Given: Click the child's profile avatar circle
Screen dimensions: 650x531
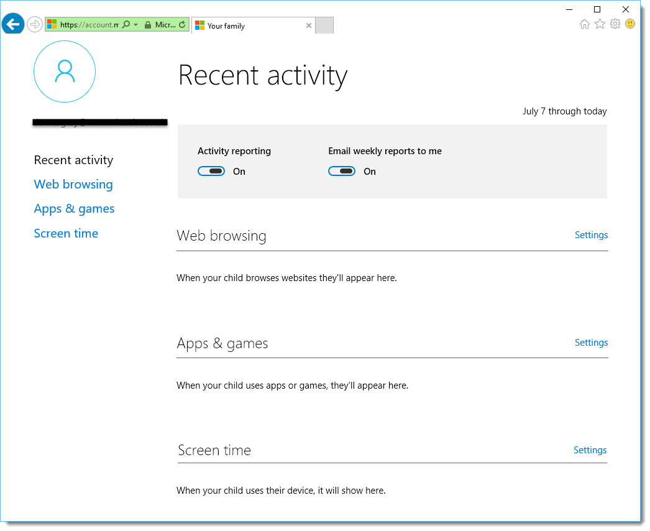Looking at the screenshot, I should (64, 72).
